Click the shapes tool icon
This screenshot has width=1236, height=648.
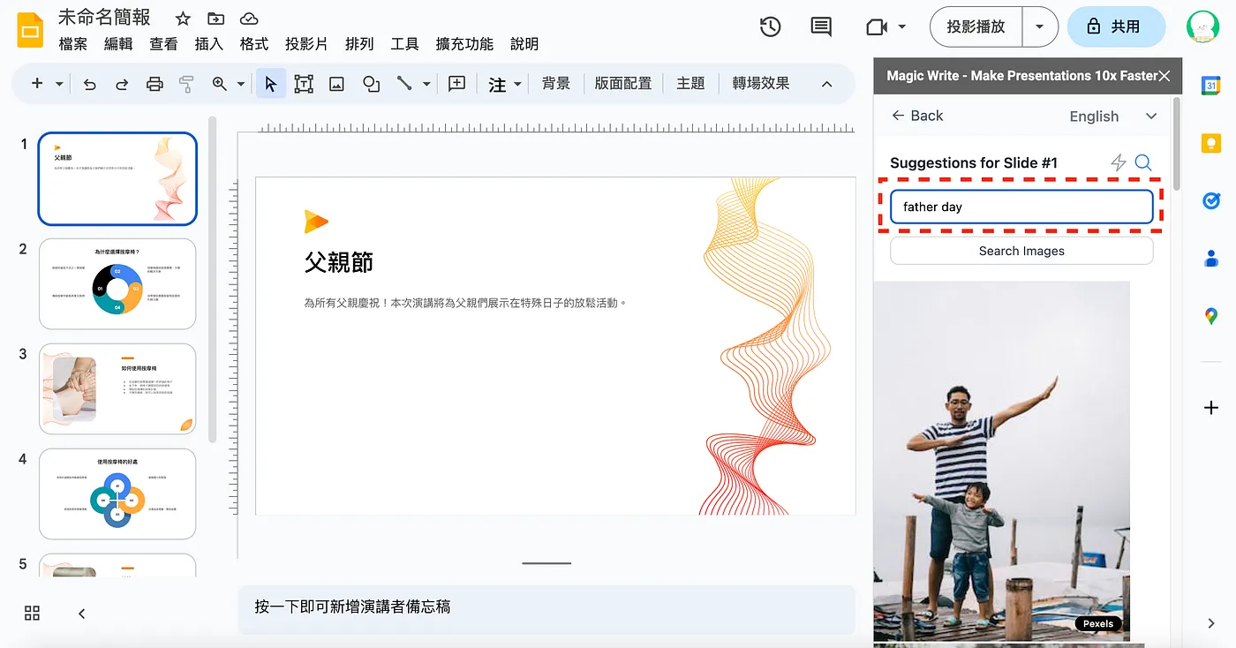371,84
